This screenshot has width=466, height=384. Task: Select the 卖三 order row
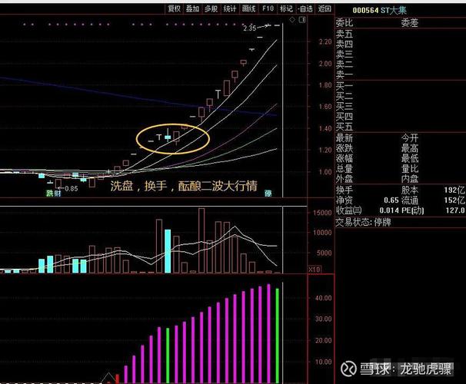point(345,55)
